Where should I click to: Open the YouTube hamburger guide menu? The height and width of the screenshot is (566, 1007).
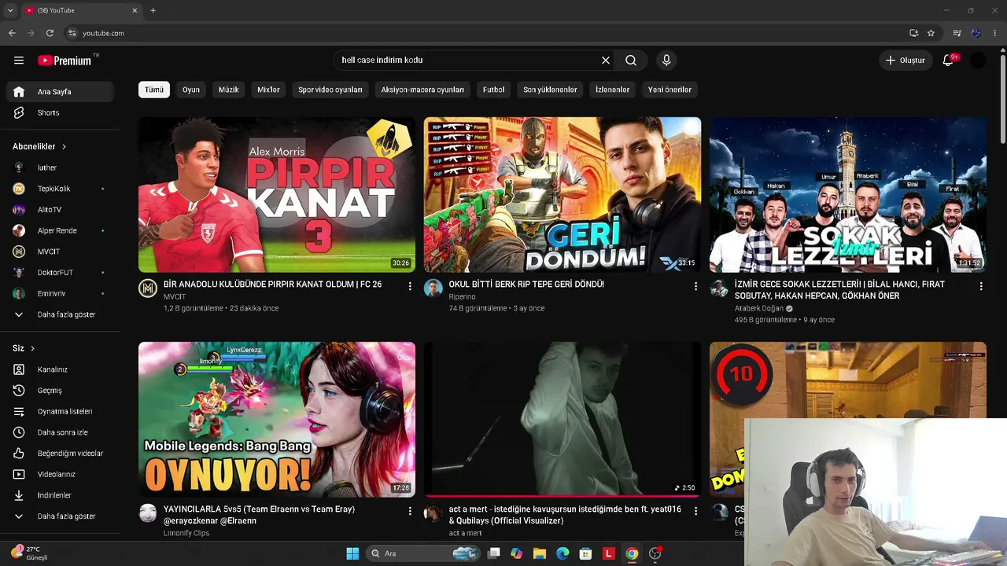click(19, 61)
